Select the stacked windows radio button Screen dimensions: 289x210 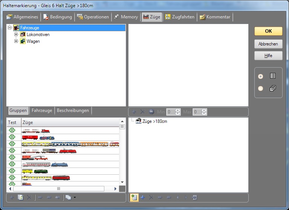(x=260, y=89)
